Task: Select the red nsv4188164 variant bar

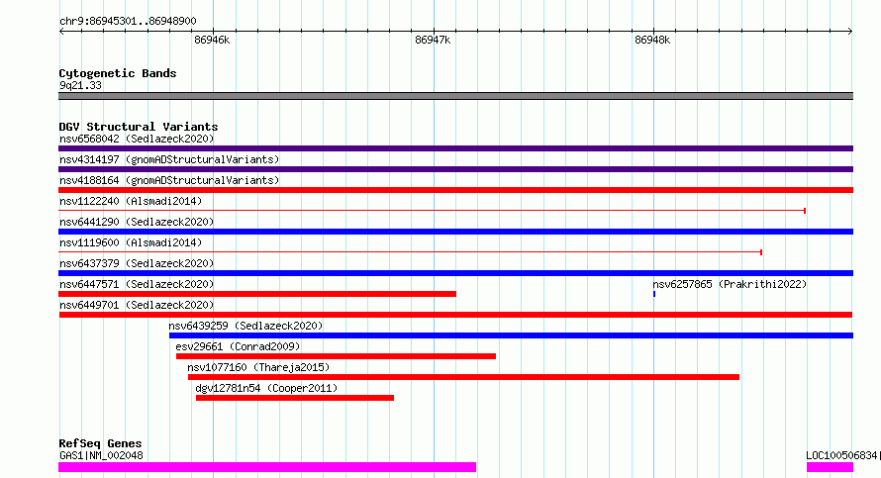Action: 455,190
